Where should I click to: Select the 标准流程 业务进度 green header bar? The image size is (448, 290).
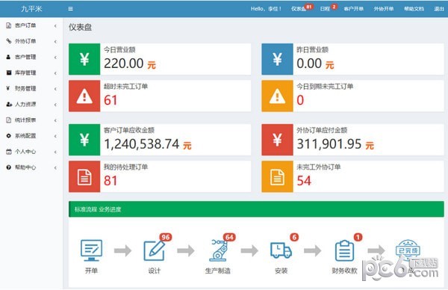(256, 209)
